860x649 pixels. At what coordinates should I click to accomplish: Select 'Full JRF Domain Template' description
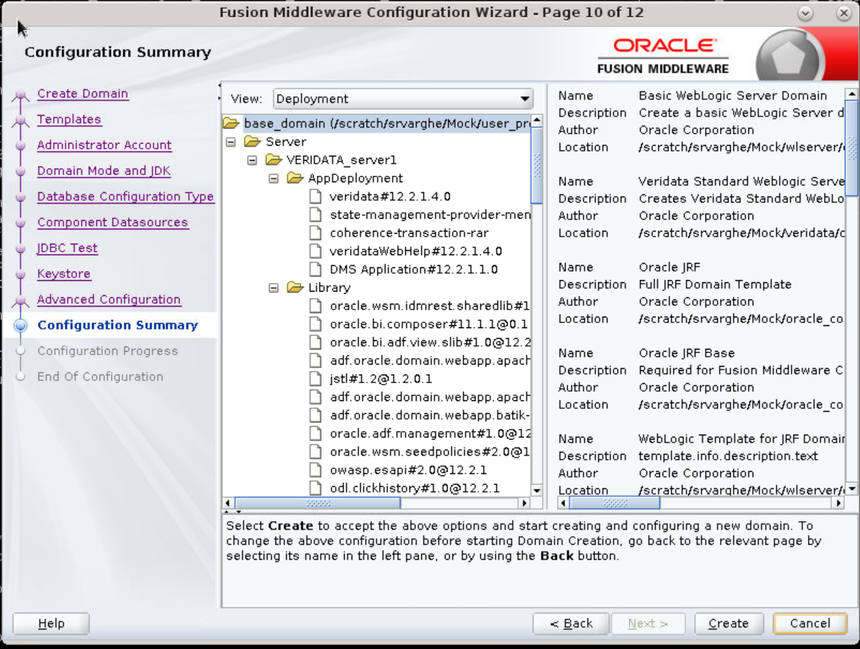[715, 284]
